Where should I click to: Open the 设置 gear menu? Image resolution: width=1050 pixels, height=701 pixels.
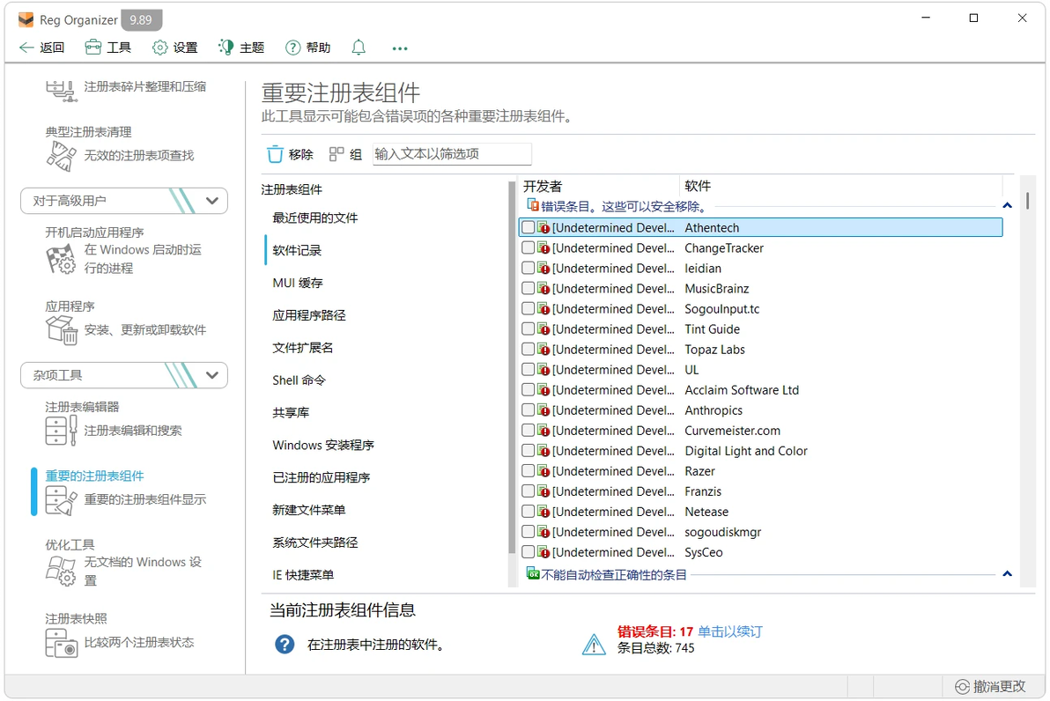tap(174, 48)
